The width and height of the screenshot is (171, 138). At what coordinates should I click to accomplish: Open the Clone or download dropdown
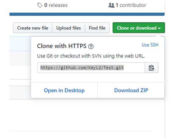pyautogui.click(x=139, y=28)
